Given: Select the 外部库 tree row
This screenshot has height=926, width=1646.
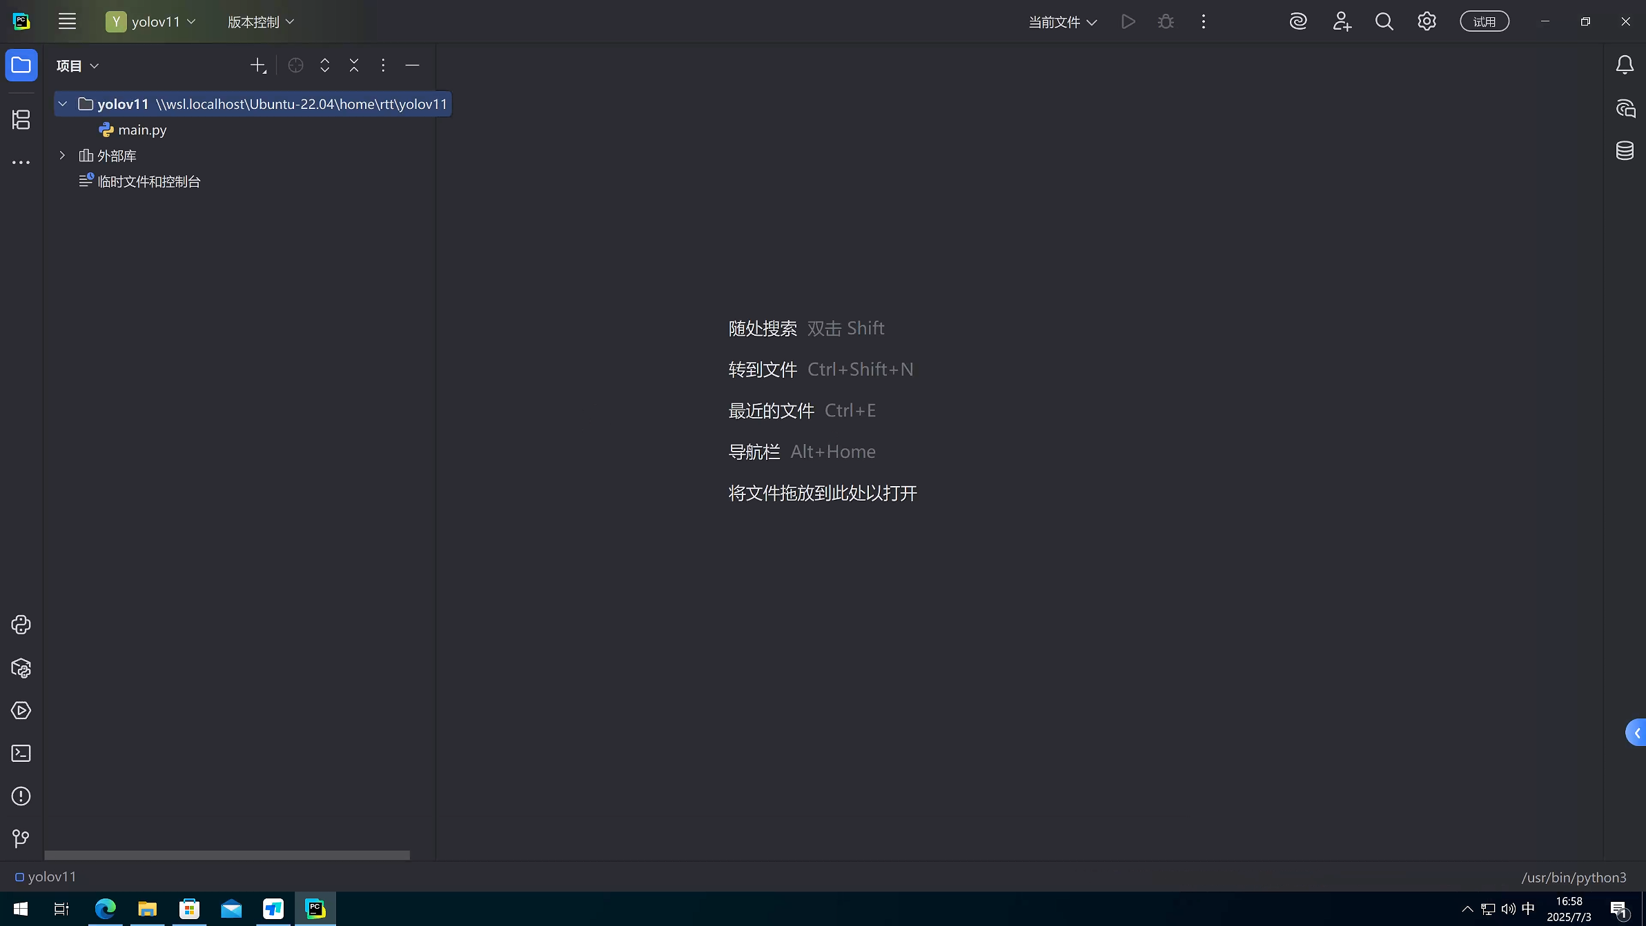Looking at the screenshot, I should pyautogui.click(x=107, y=156).
